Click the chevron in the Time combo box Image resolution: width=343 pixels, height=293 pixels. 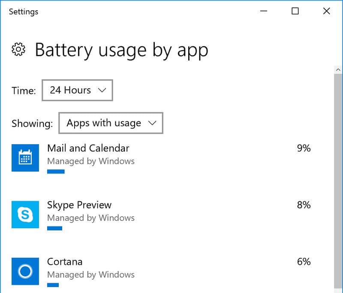pos(102,90)
